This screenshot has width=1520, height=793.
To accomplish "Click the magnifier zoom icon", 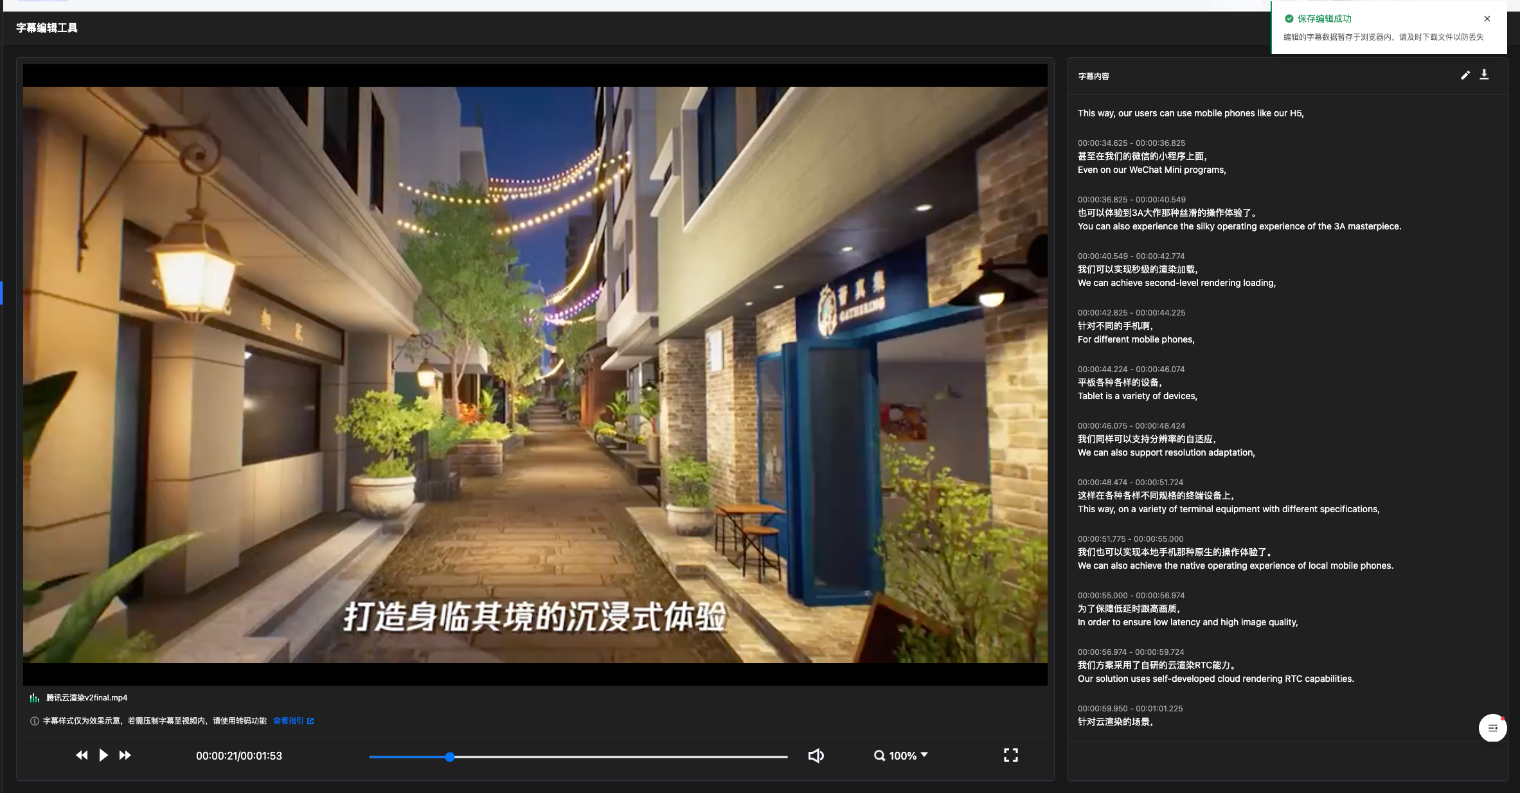I will click(x=879, y=756).
